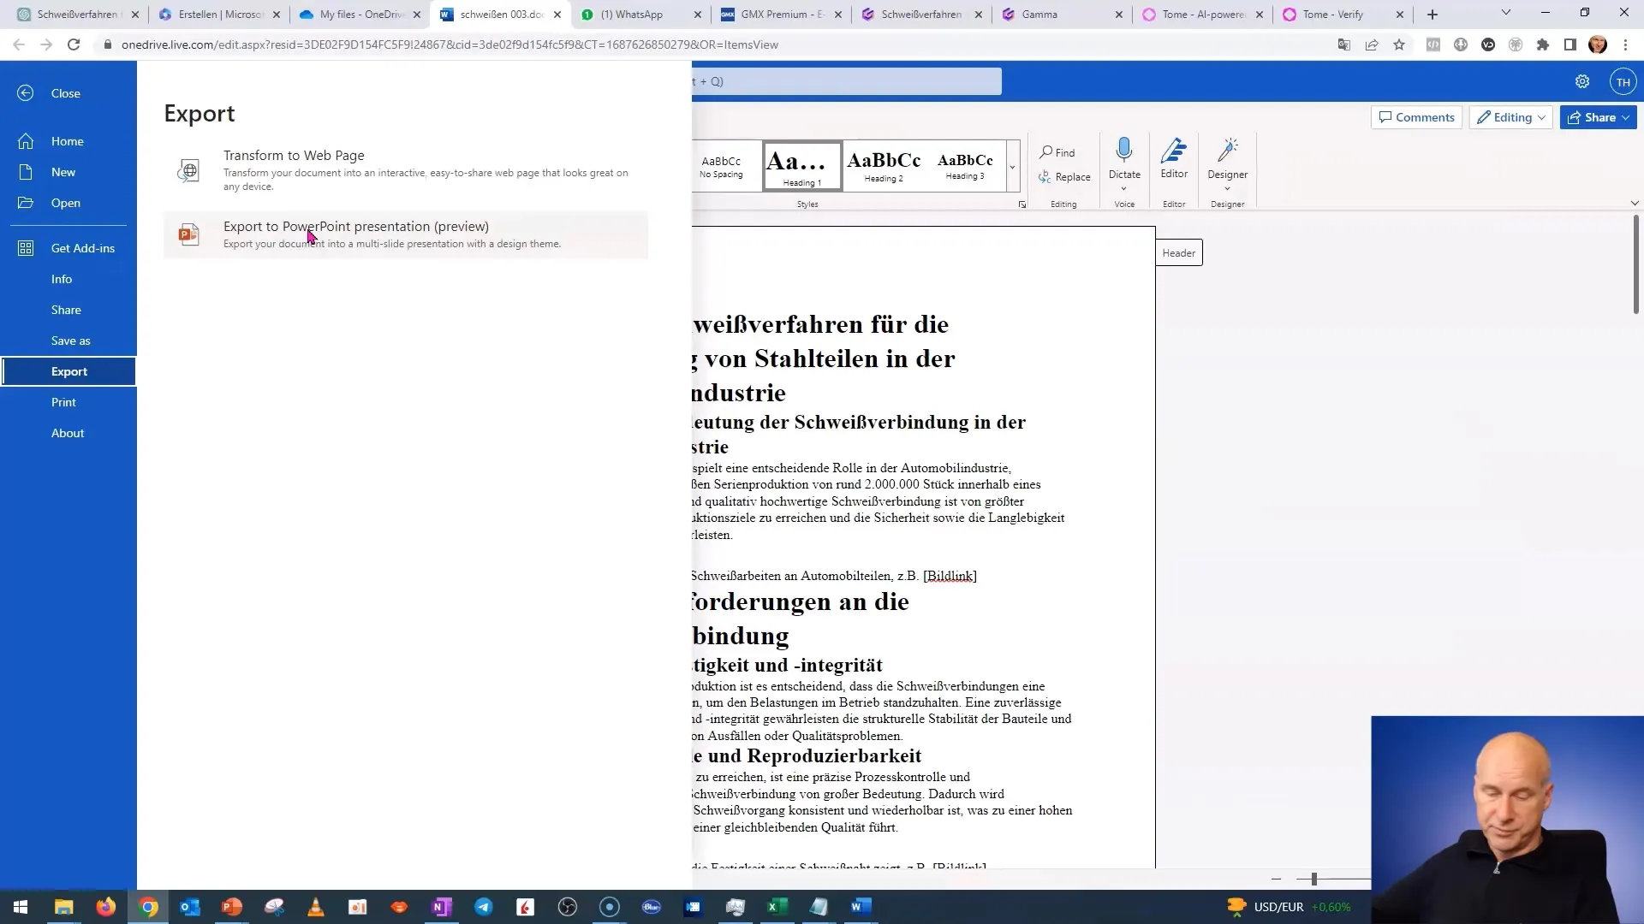This screenshot has width=1644, height=924.
Task: Click the Word taskbar application icon
Action: click(x=858, y=906)
